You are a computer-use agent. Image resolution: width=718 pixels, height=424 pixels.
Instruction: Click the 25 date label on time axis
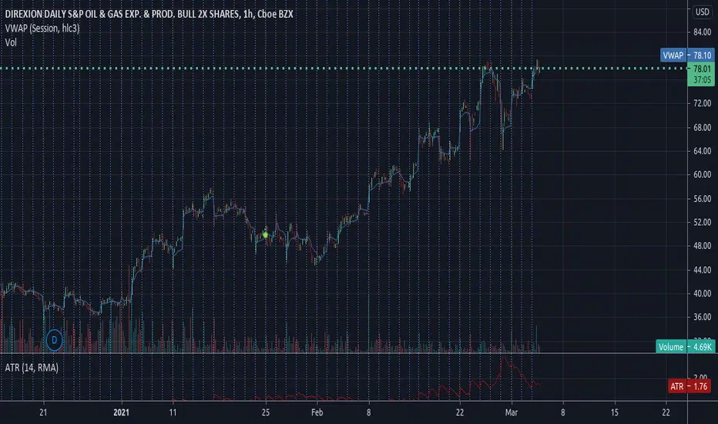coord(266,412)
